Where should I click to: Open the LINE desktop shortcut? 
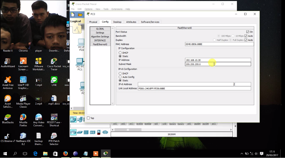click(54, 81)
